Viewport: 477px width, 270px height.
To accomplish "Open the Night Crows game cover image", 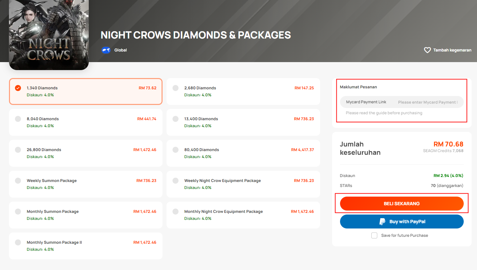I will (x=49, y=35).
